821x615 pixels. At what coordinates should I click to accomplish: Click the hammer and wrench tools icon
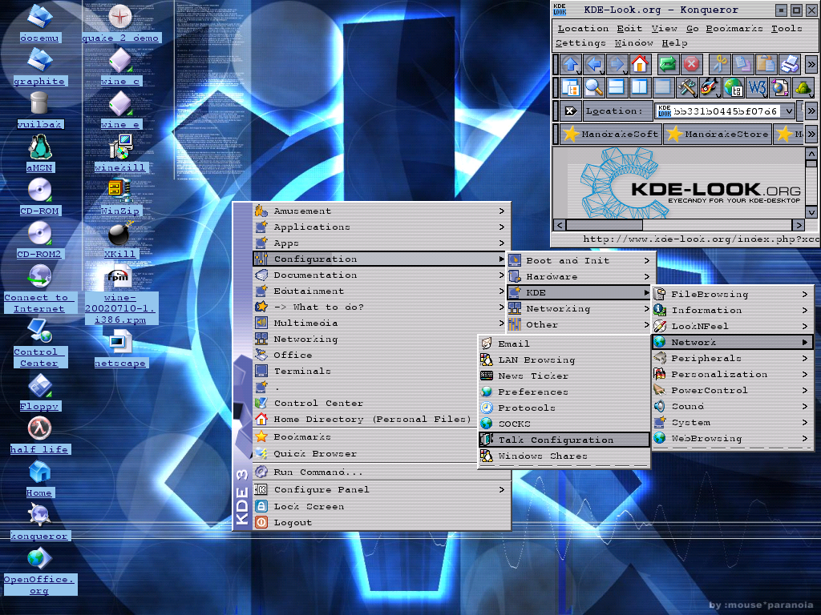tap(686, 87)
